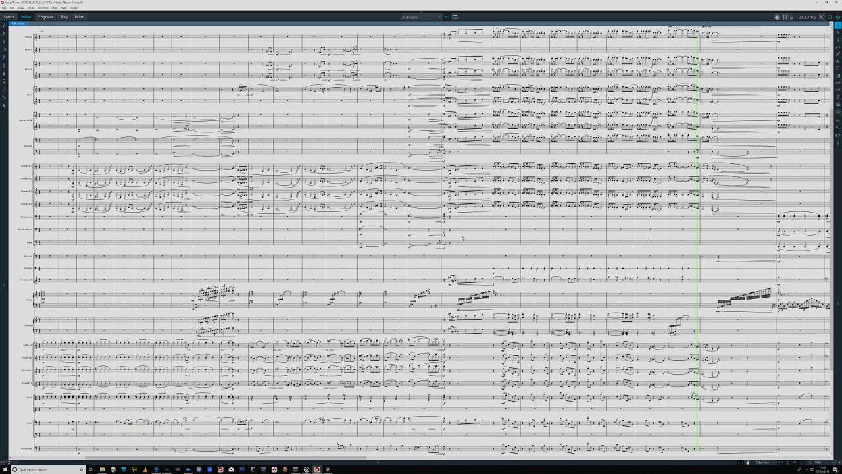The width and height of the screenshot is (842, 474).
Task: Switch to Setup mode
Action: (x=9, y=17)
